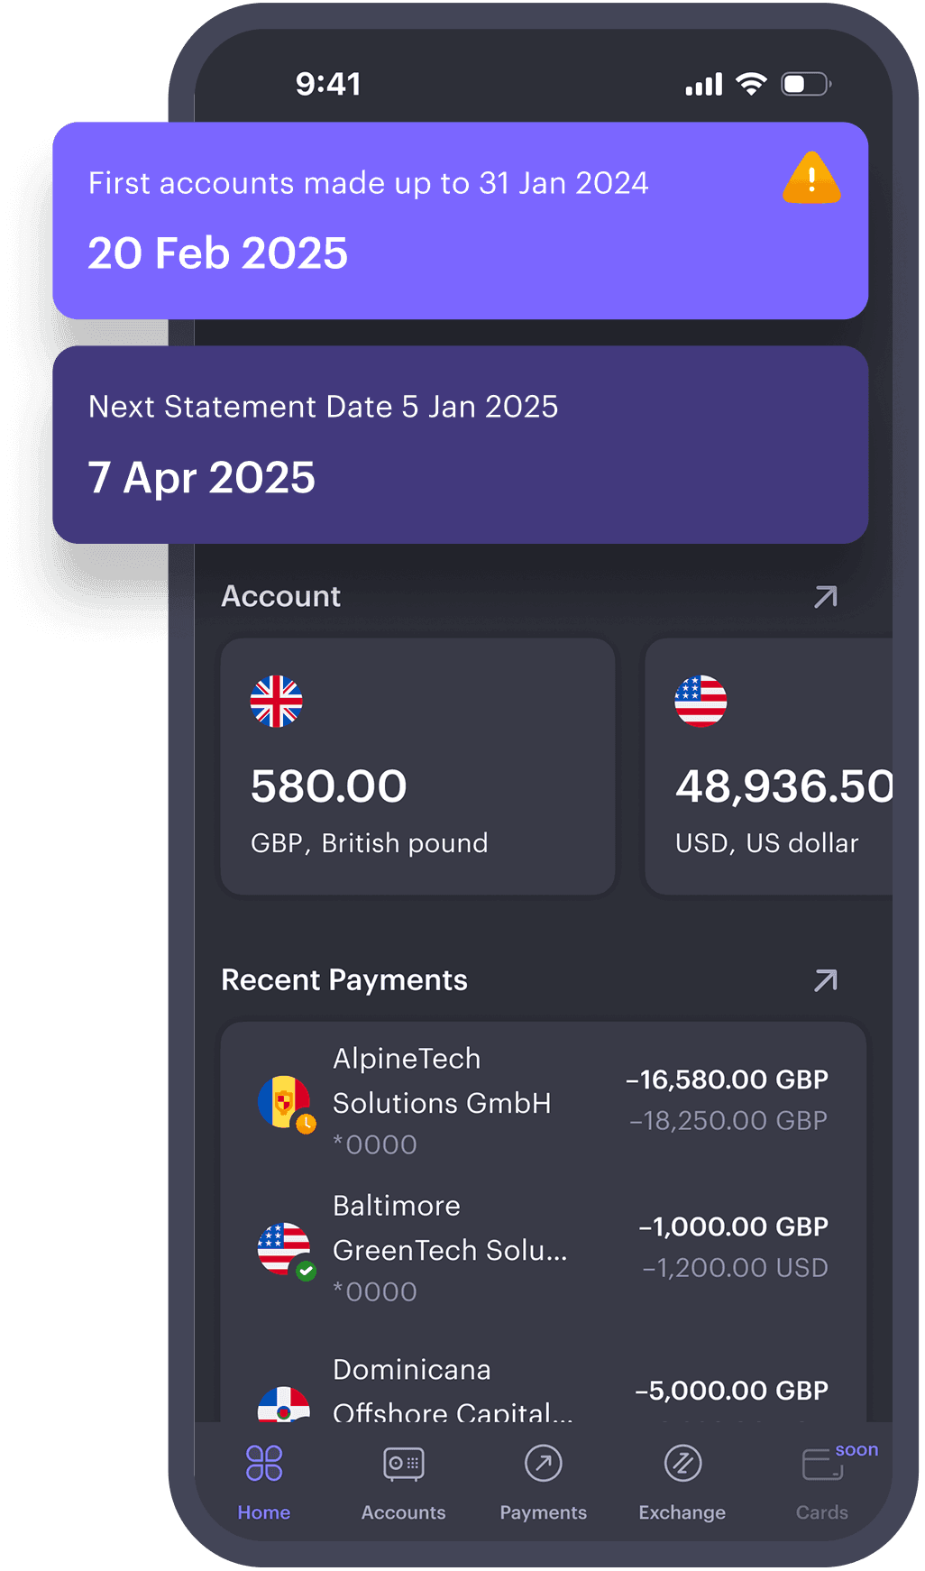Open the Accounts tab

tap(403, 1464)
